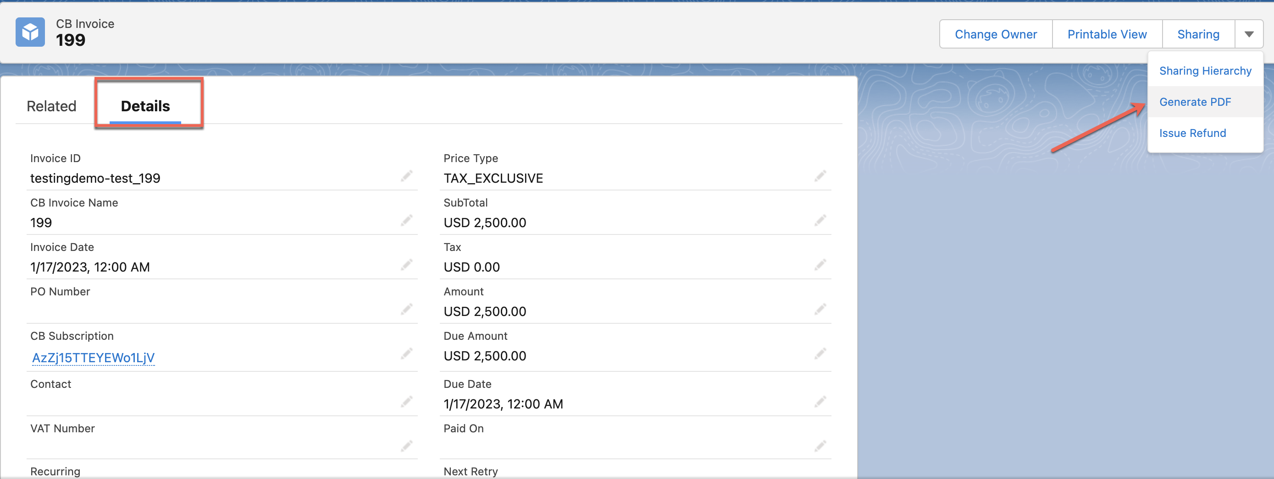Click the PO Number edit pencil
The height and width of the screenshot is (479, 1274).
coord(406,310)
